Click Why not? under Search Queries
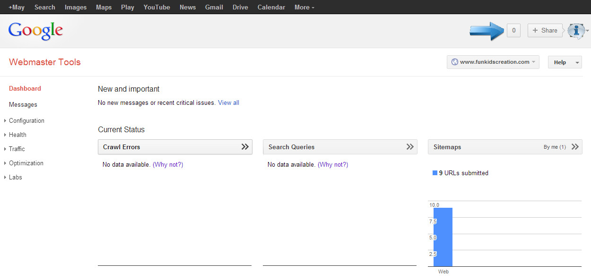Screen dimensions: 591x280 coord(333,165)
